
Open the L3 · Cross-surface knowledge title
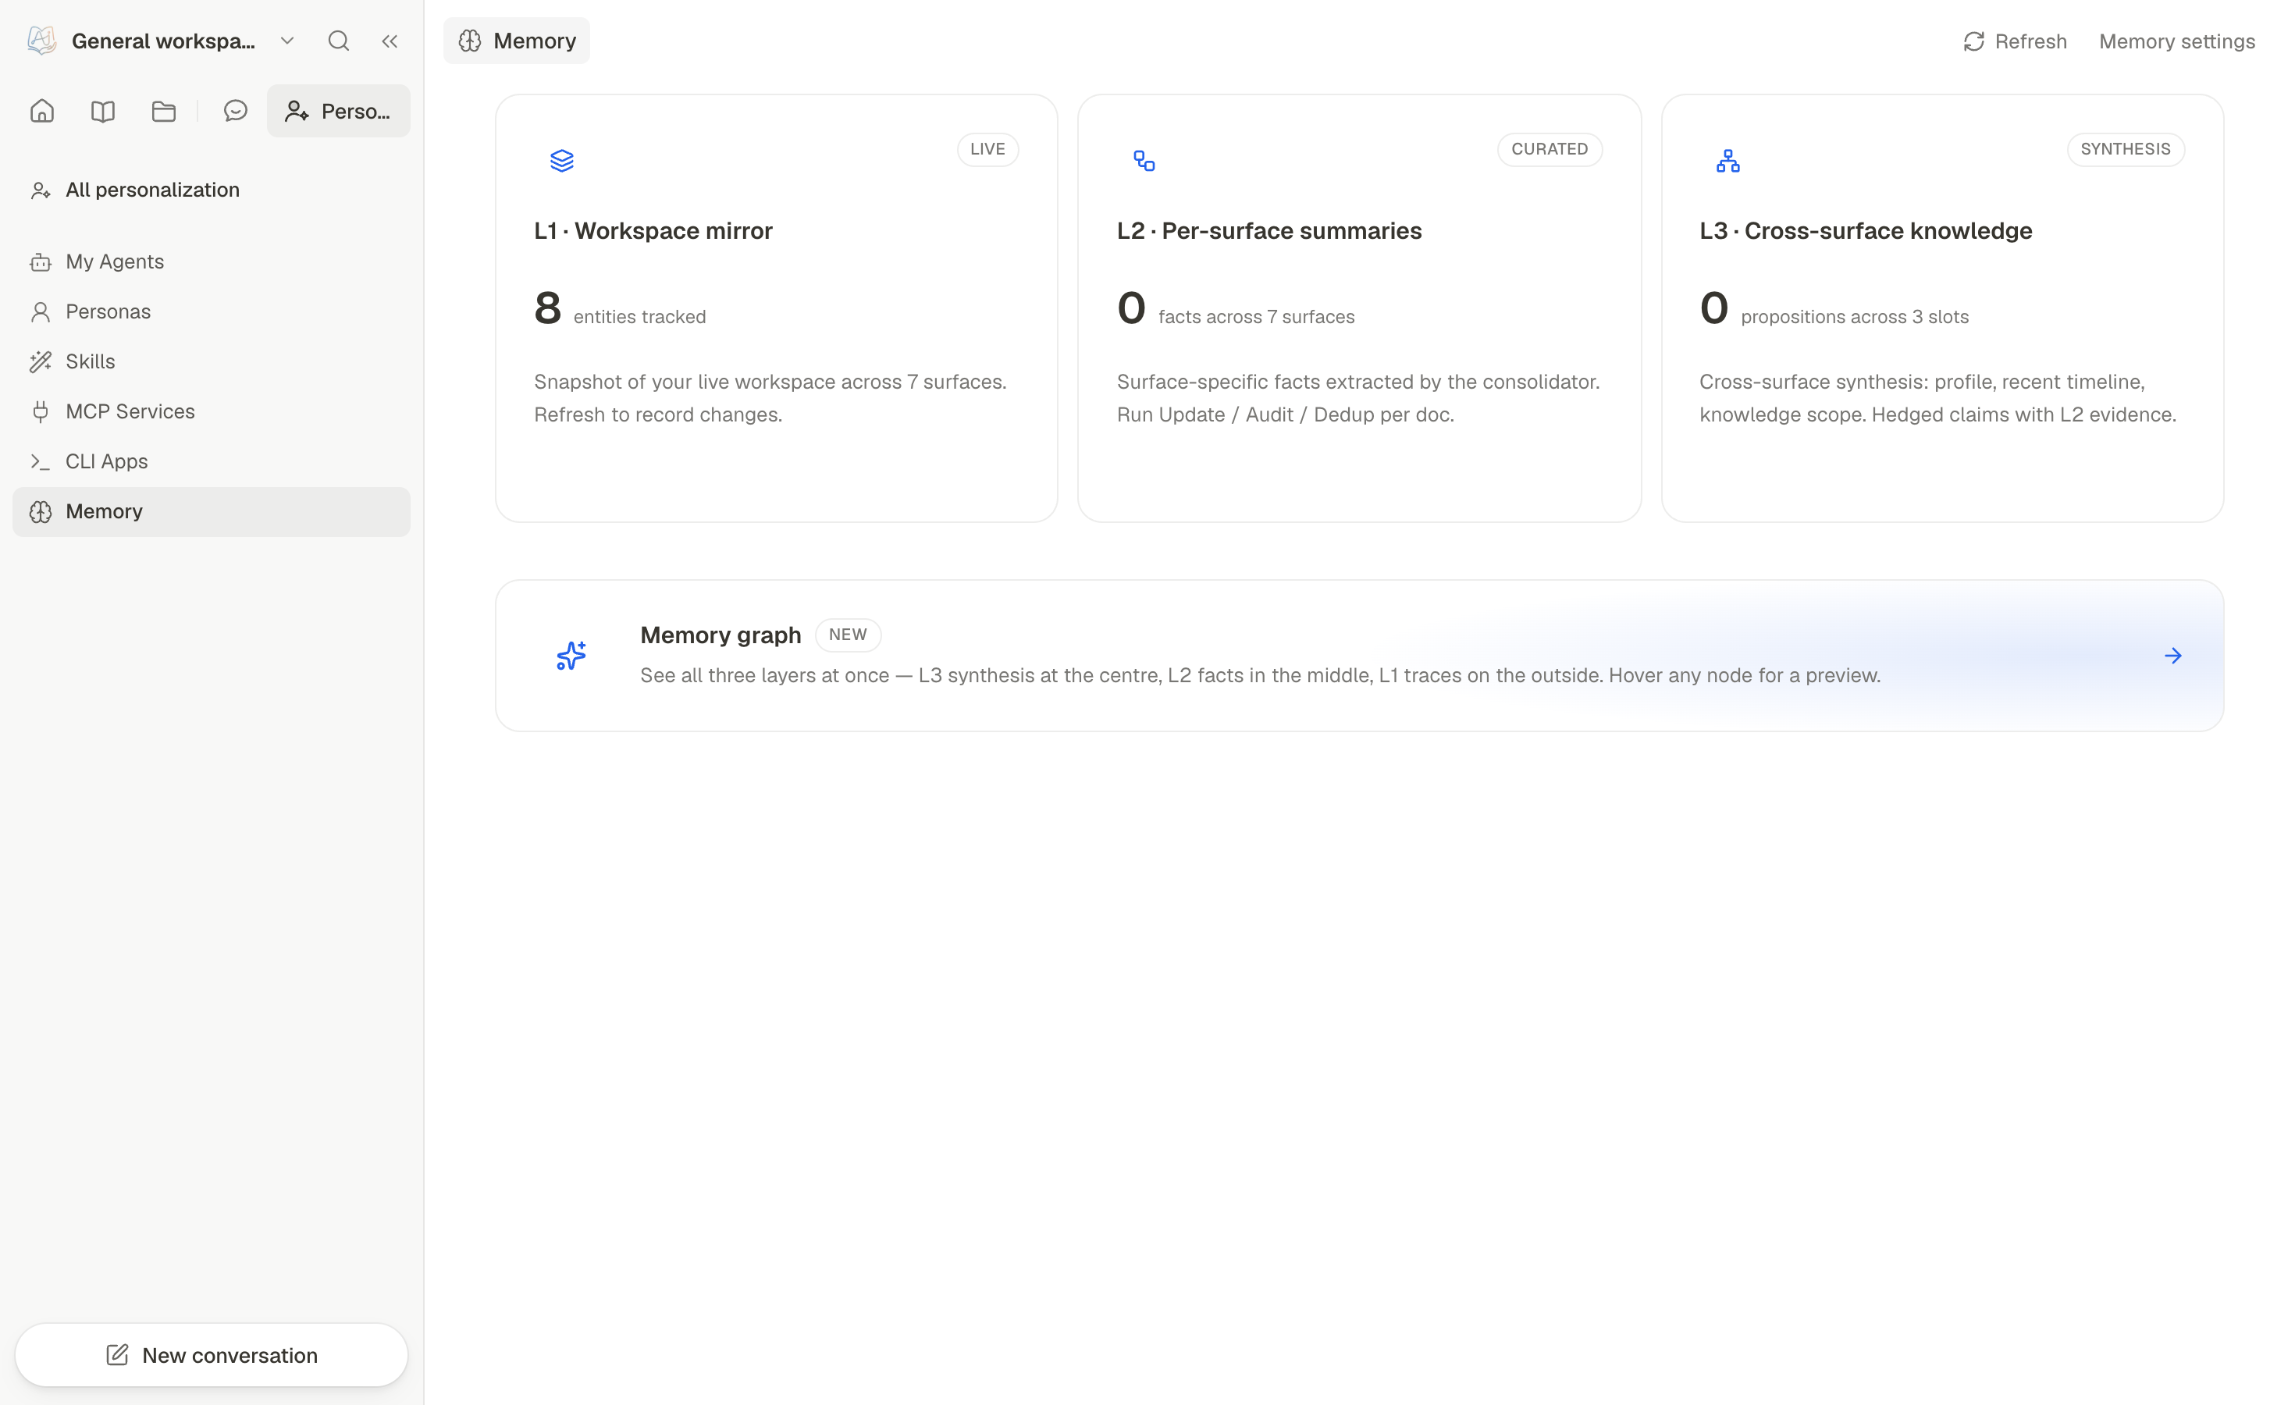coord(1866,231)
